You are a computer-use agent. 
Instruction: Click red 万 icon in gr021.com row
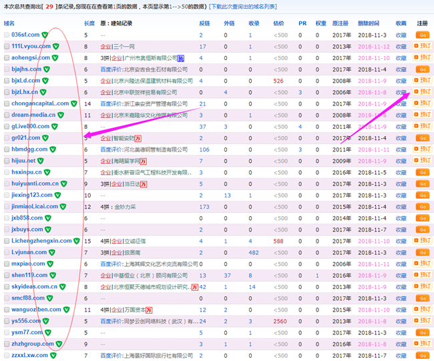(x=140, y=138)
